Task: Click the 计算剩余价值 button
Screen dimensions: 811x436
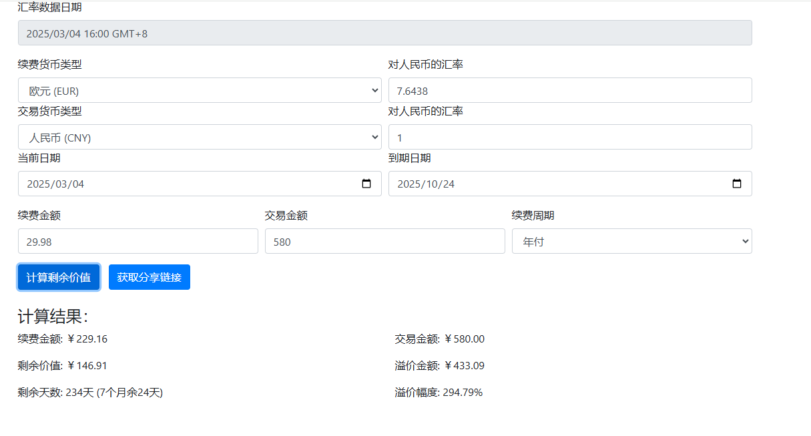Action: [x=59, y=276]
